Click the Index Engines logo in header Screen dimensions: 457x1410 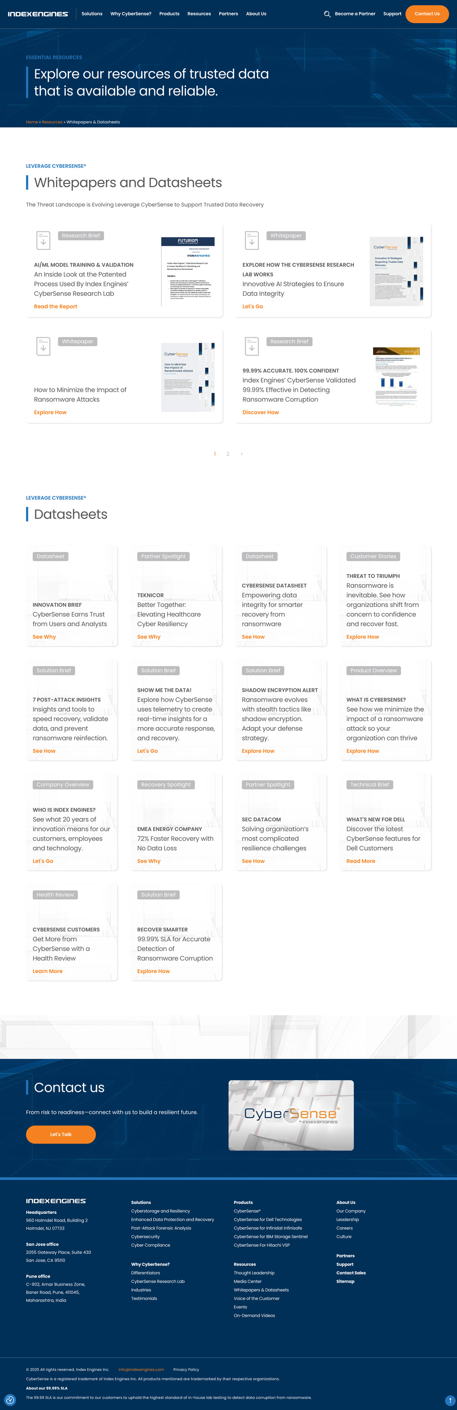(38, 14)
